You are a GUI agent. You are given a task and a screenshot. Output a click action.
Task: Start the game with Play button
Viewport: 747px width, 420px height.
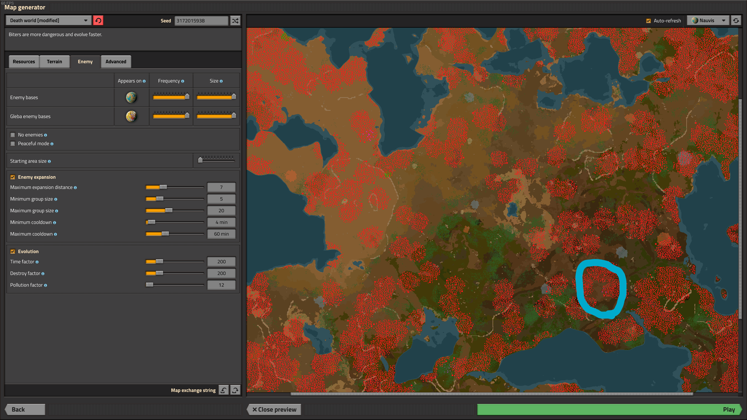[609, 409]
